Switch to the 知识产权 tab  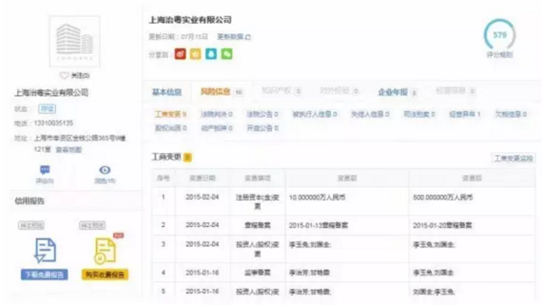coord(281,91)
